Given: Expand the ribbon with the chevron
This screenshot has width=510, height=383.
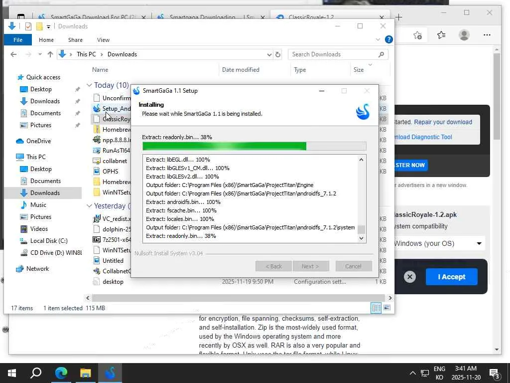Looking at the screenshot, I should click(x=378, y=39).
